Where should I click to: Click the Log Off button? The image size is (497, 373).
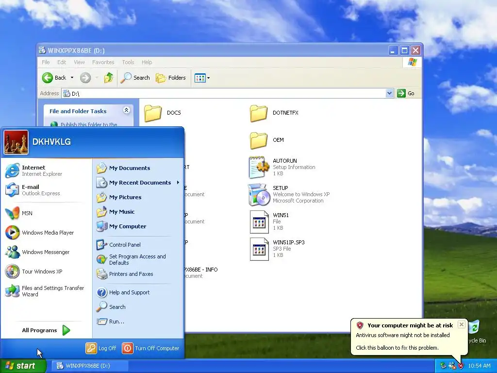(101, 348)
